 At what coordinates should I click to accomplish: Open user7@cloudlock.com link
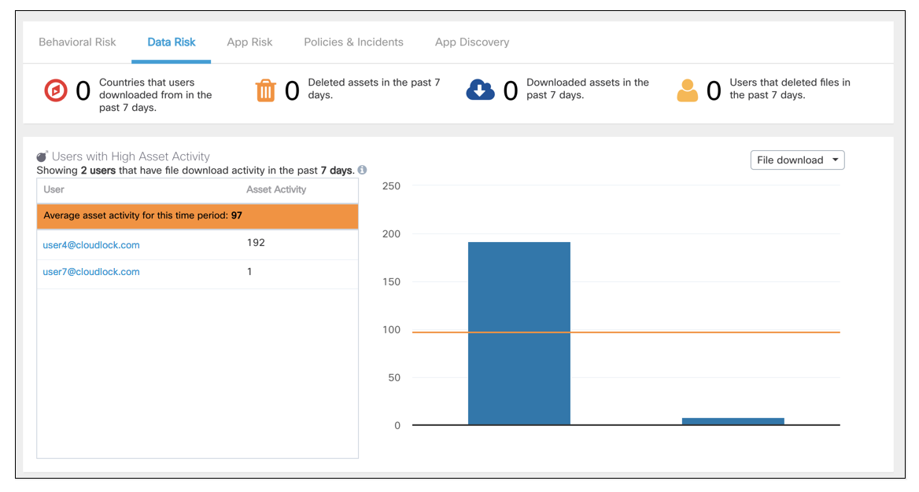[90, 272]
